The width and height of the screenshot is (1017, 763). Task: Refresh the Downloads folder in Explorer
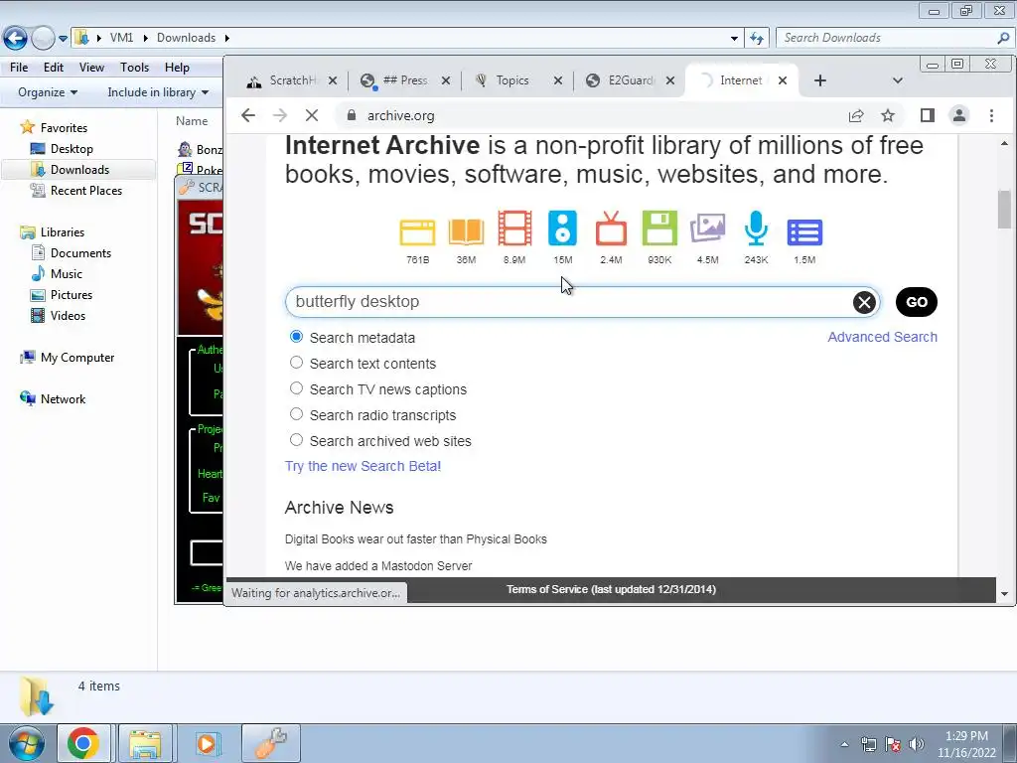click(x=756, y=38)
